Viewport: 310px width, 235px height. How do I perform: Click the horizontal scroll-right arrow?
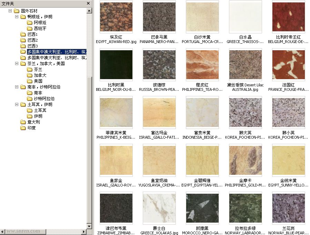[84, 232]
